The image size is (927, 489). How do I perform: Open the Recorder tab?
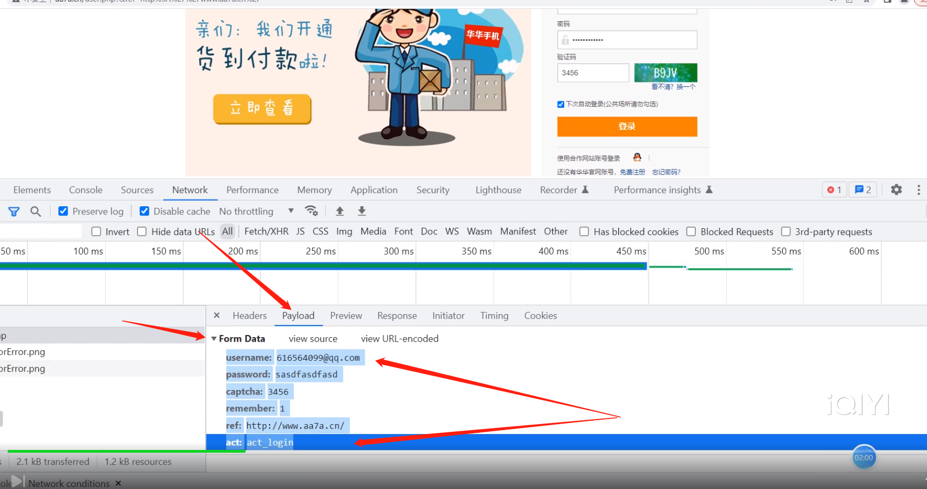click(x=564, y=190)
